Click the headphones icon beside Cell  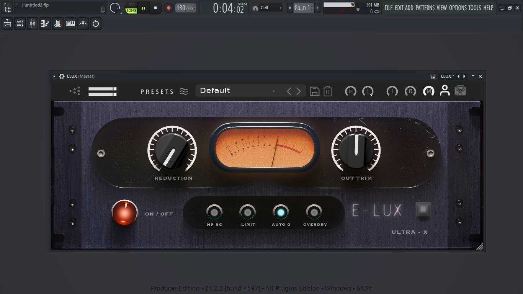(255, 8)
